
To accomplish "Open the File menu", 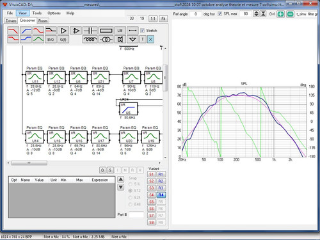I will [10, 13].
